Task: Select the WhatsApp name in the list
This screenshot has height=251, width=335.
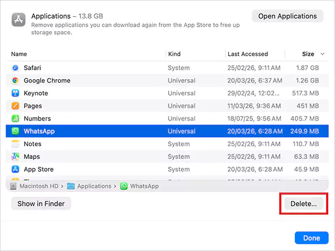Action: [39, 131]
